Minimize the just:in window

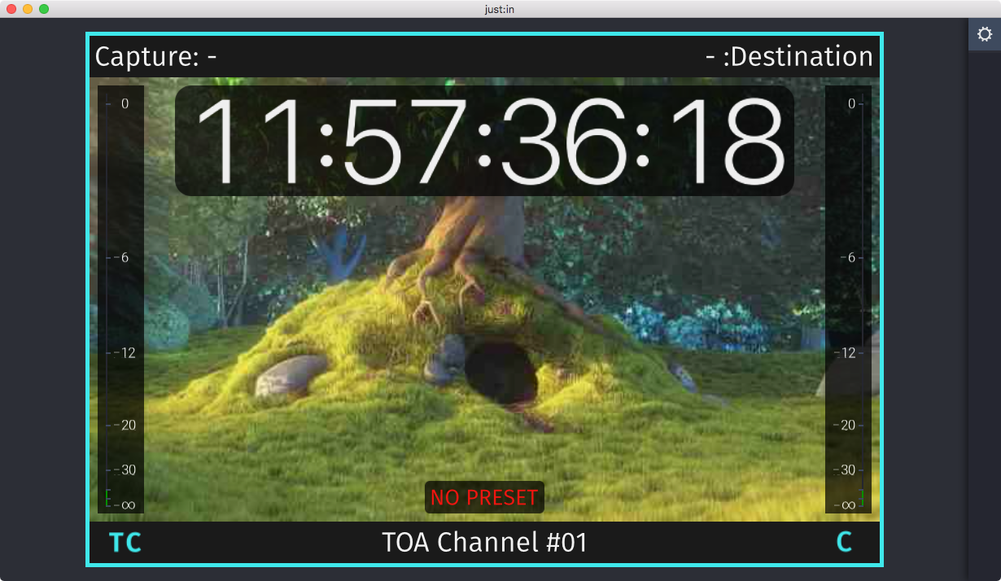(28, 9)
